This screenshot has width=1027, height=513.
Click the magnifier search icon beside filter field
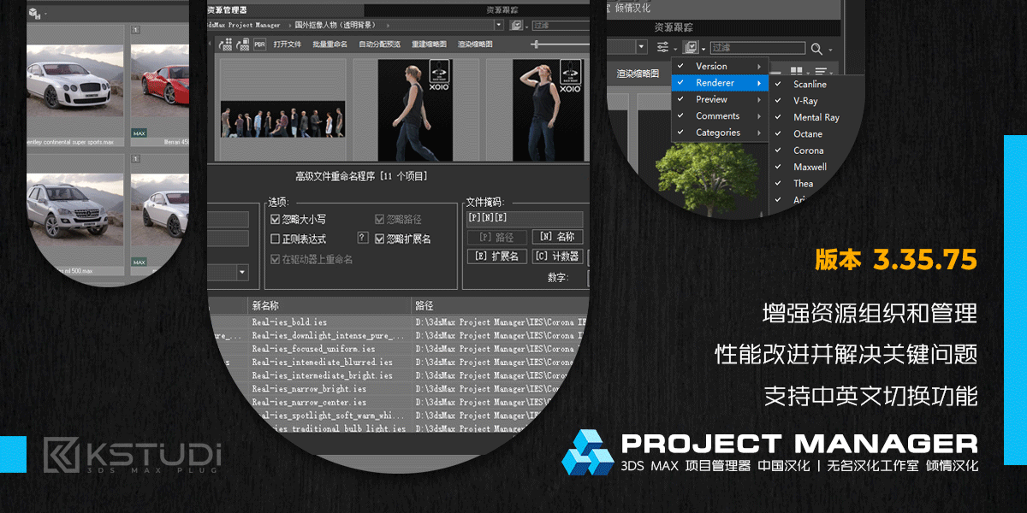(x=816, y=49)
